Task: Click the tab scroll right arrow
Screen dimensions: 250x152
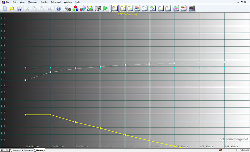Action: 8,150
